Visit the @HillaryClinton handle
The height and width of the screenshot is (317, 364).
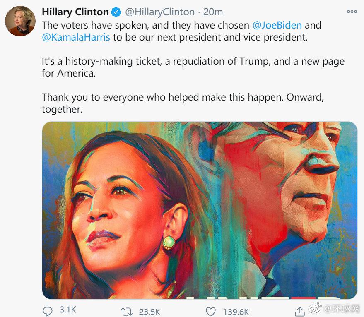[159, 12]
